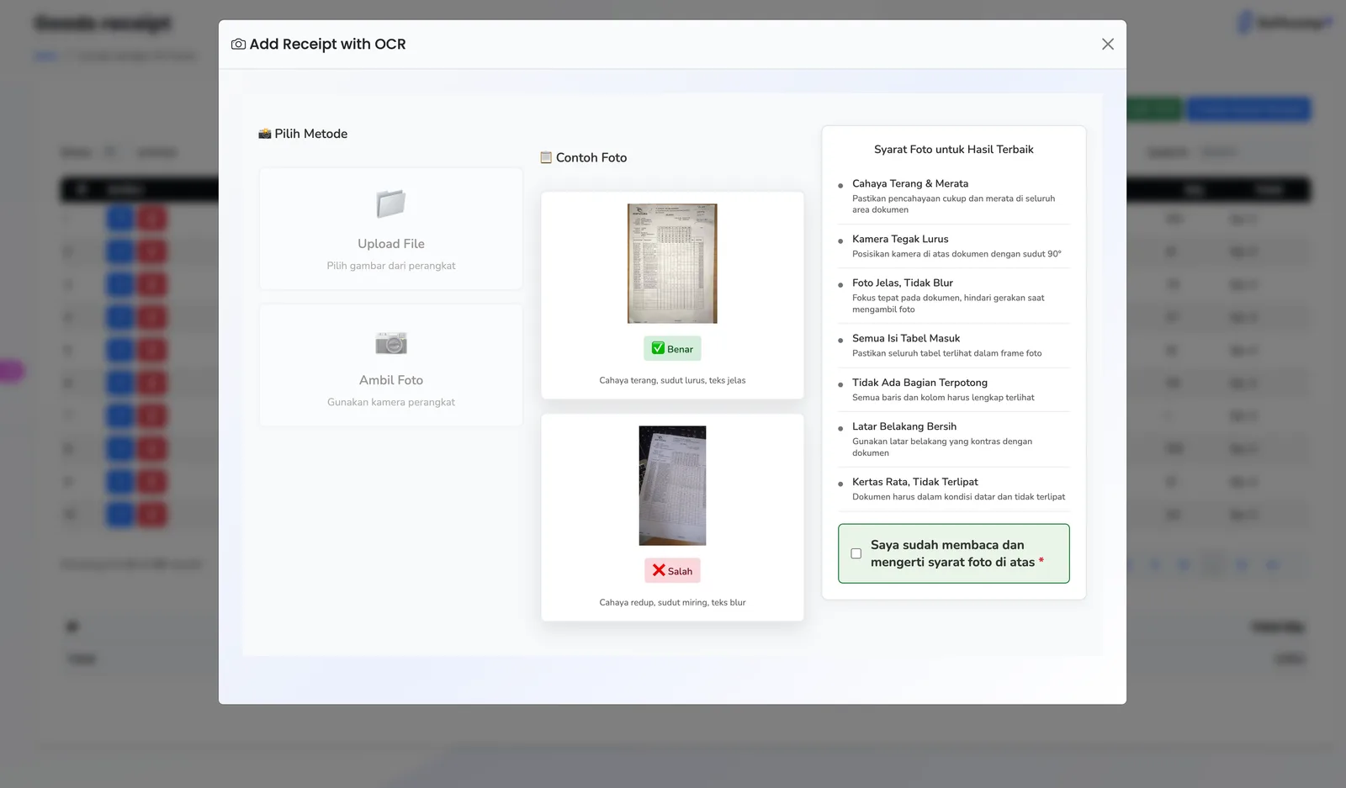Close the Add Receipt with OCR dialog
The height and width of the screenshot is (788, 1346).
tap(1107, 45)
